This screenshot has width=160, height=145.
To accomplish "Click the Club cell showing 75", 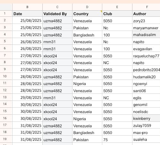I will point(117,140).
